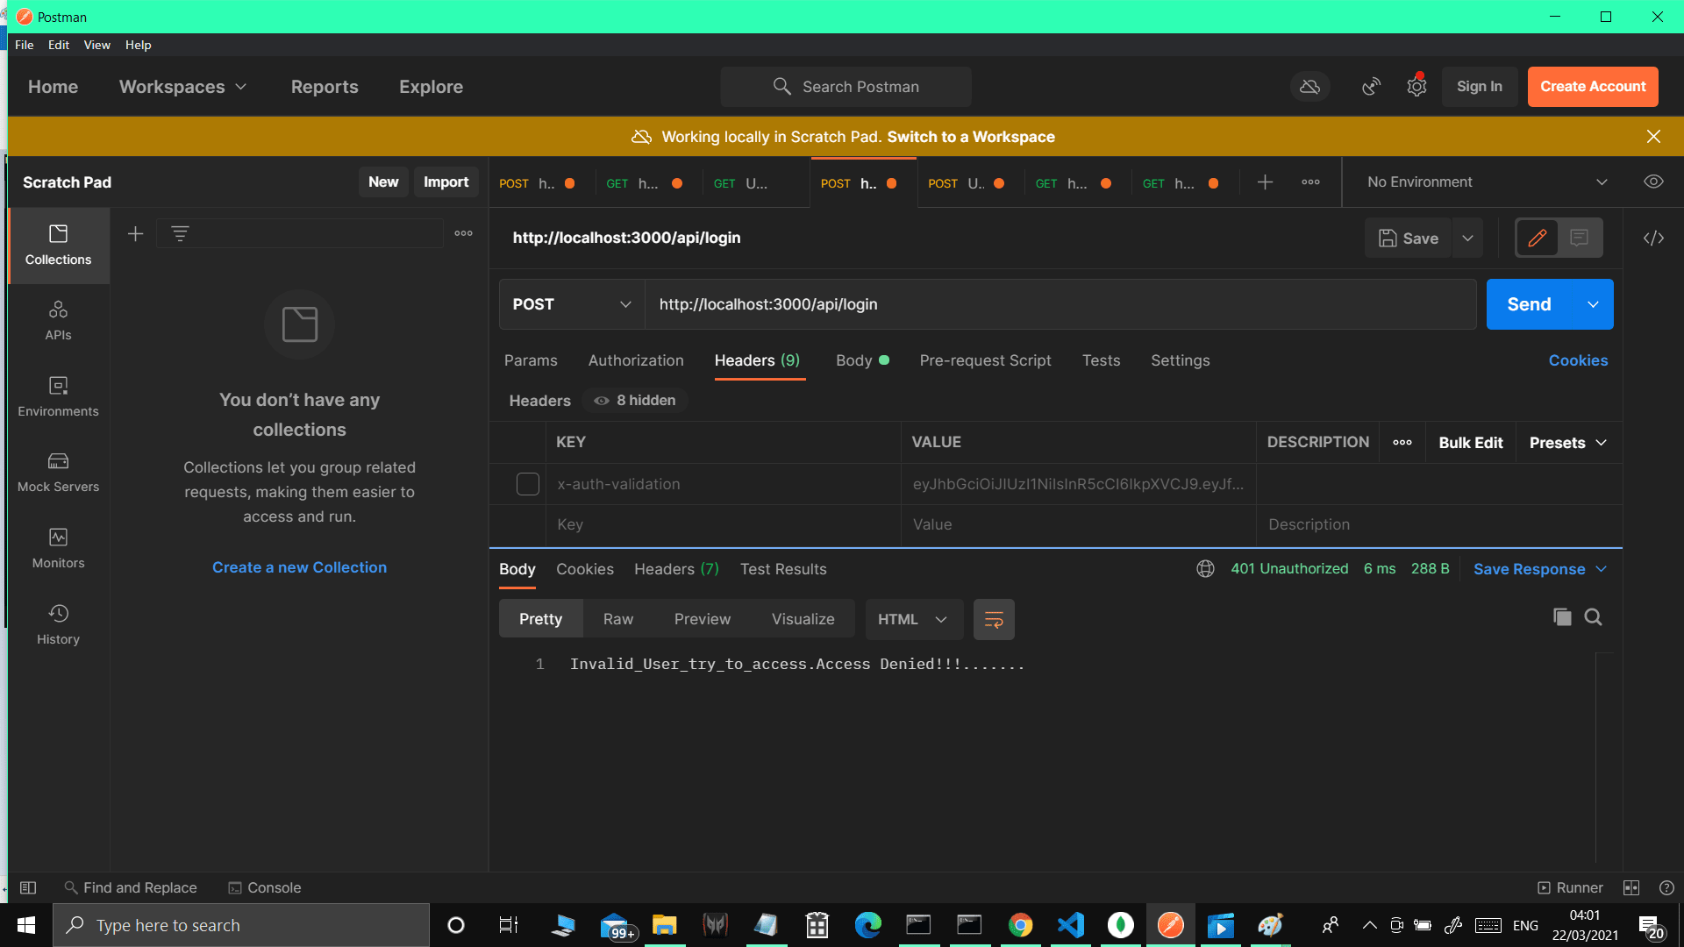Copy response body with copy icon
The height and width of the screenshot is (947, 1684).
[1562, 617]
